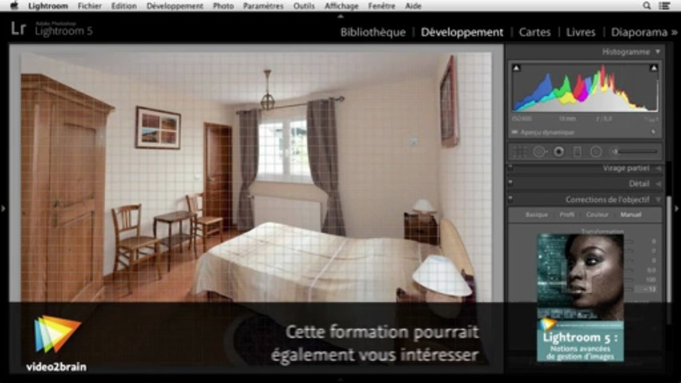Adjust the tool strip slider
The height and width of the screenshot is (383, 681).
(636, 152)
